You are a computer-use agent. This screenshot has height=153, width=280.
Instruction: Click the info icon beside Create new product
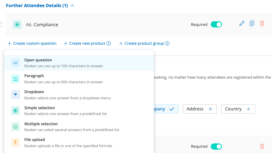pyautogui.click(x=109, y=43)
